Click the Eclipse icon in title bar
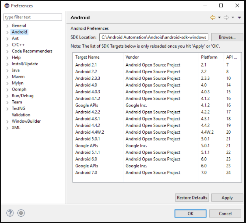 [7, 6]
